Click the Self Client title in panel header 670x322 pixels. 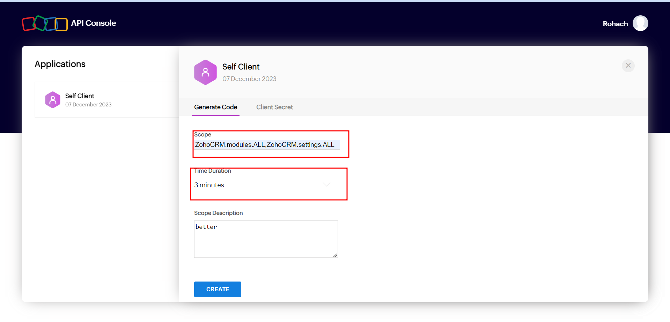coord(241,67)
